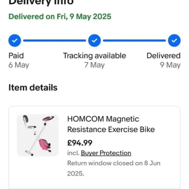Click the Delivered step checkmark icon
Image resolution: width=189 pixels, height=189 pixels.
[x=174, y=40]
